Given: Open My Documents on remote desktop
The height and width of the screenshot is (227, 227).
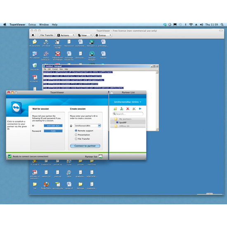Looking at the screenshot, I should (35, 43).
